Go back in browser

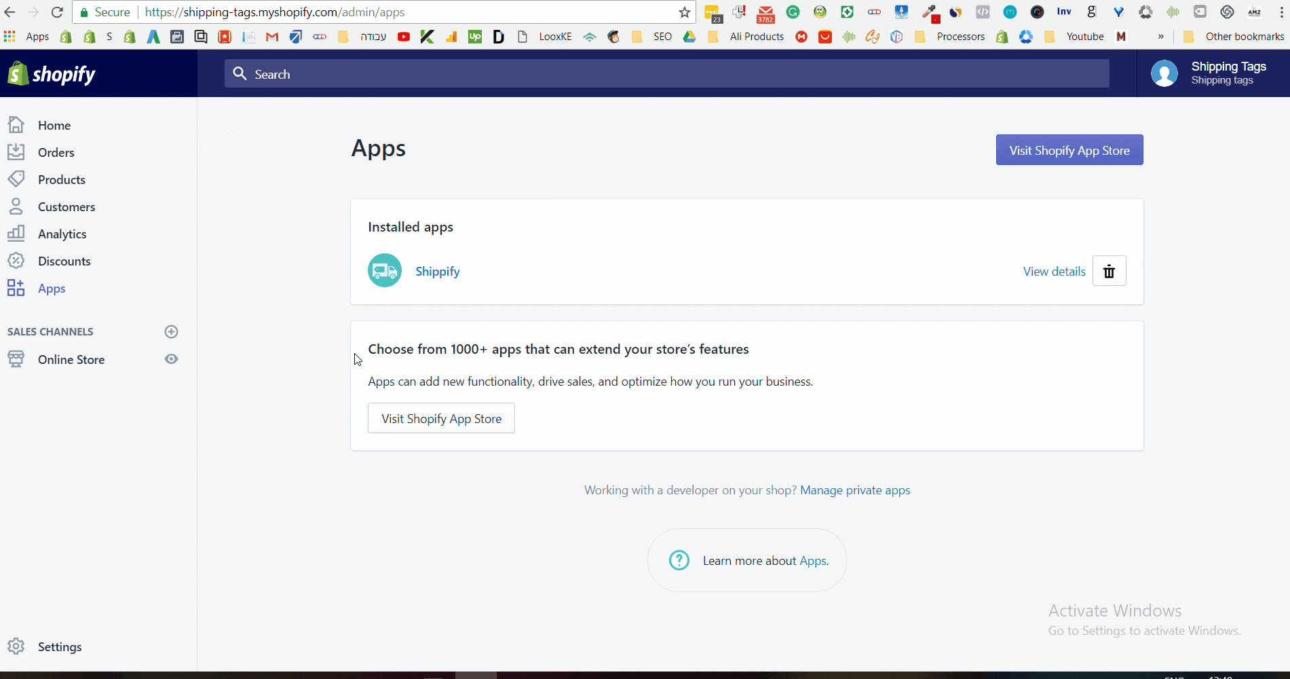pyautogui.click(x=10, y=12)
